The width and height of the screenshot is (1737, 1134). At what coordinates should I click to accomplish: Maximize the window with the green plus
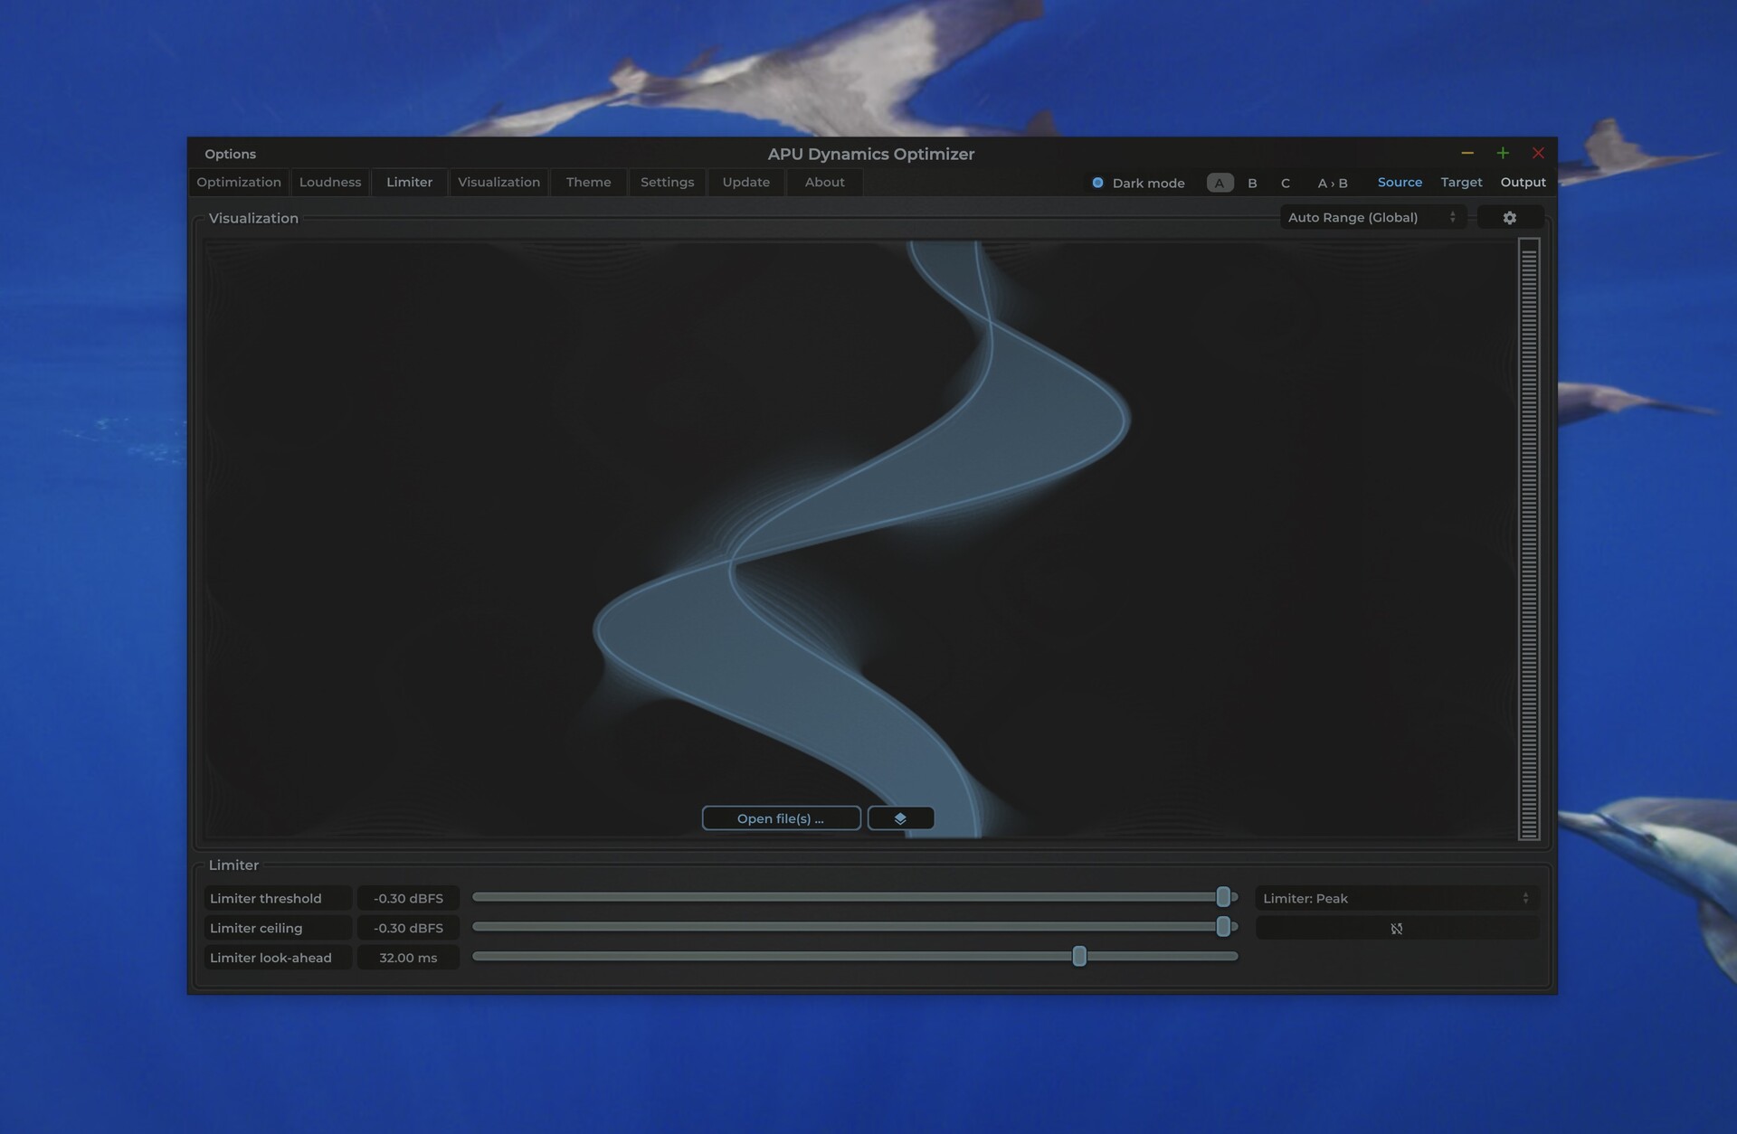[x=1503, y=153]
